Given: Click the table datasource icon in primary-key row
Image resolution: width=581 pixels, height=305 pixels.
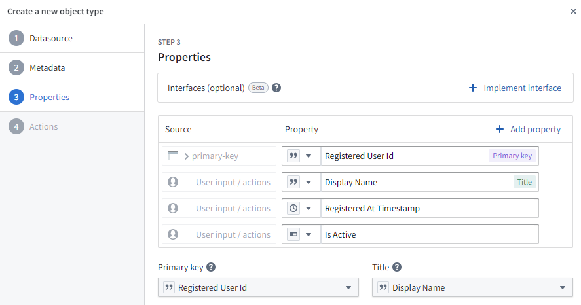Looking at the screenshot, I should click(173, 156).
